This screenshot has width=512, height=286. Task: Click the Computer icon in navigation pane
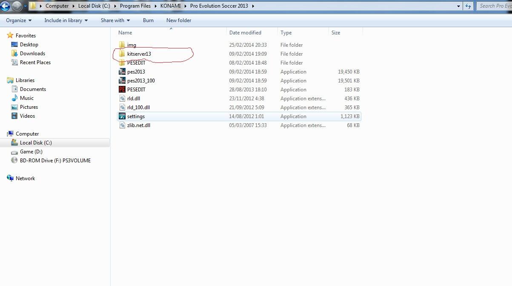pos(10,133)
